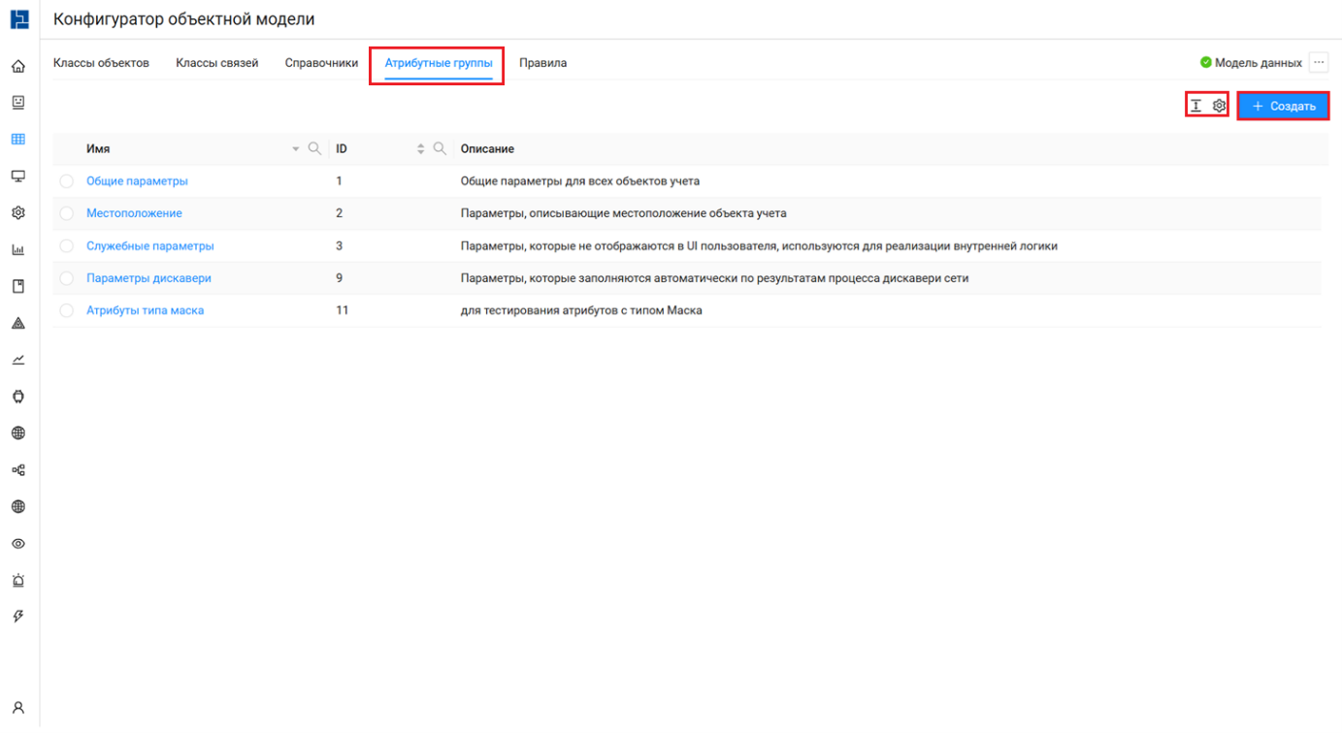
Task: Select the radio button for Общие параметры
Action: 66,181
